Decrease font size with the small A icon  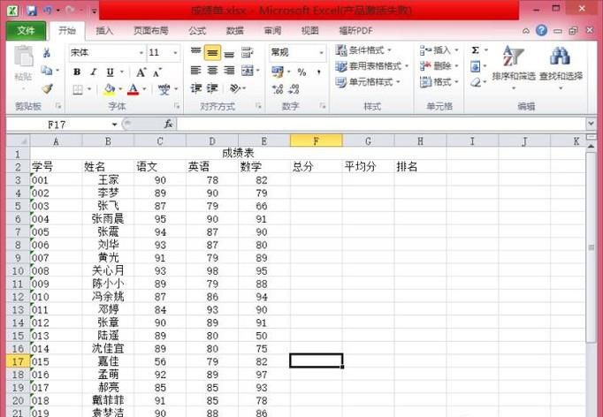tap(156, 72)
